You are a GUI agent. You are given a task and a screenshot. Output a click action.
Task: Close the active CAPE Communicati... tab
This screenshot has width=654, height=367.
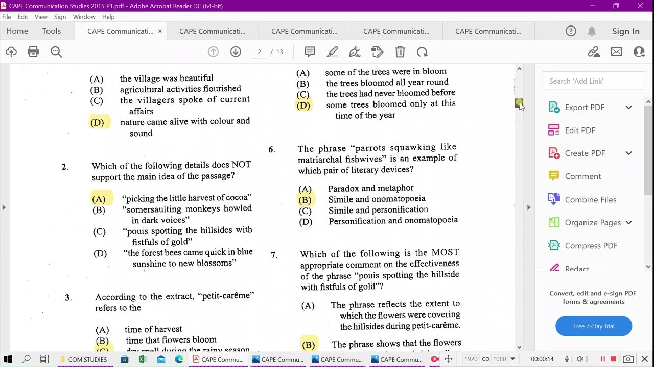(160, 31)
